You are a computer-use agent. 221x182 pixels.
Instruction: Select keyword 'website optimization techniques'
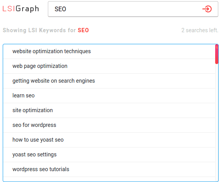pyautogui.click(x=109, y=52)
